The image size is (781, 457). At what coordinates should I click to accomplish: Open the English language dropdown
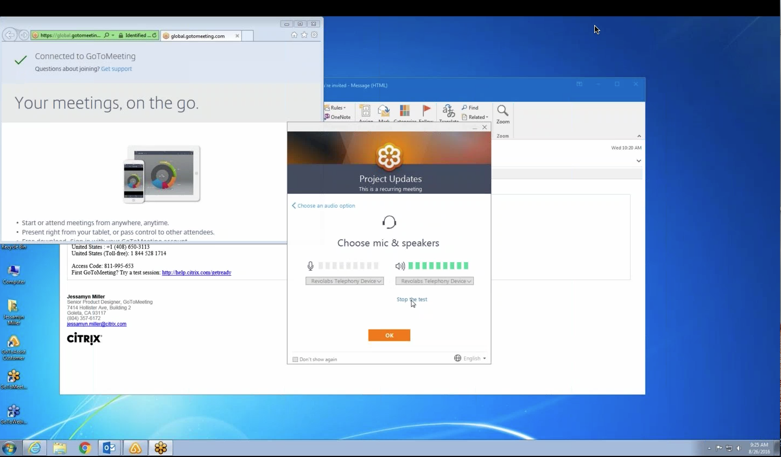[469, 358]
